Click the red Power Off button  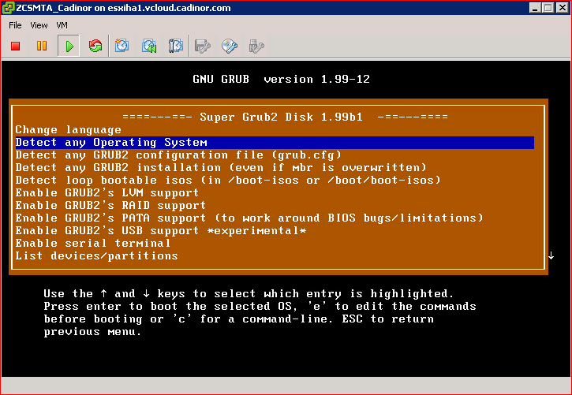coord(15,46)
